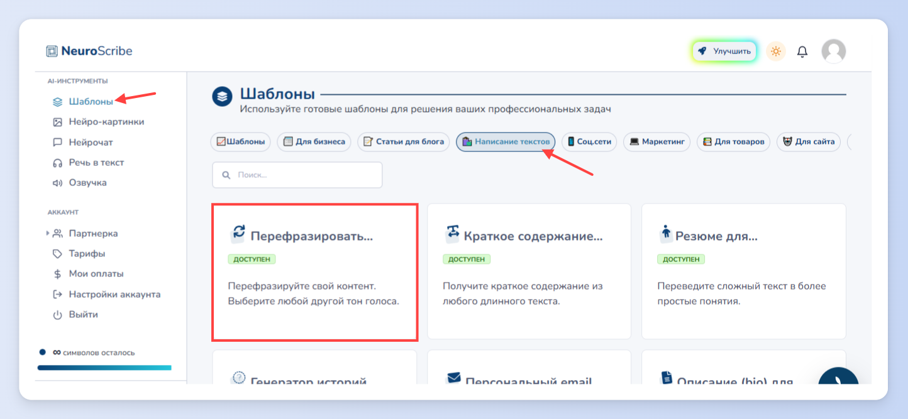The height and width of the screenshot is (419, 908).
Task: Click the icon on Краткое содержание card
Action: click(453, 232)
